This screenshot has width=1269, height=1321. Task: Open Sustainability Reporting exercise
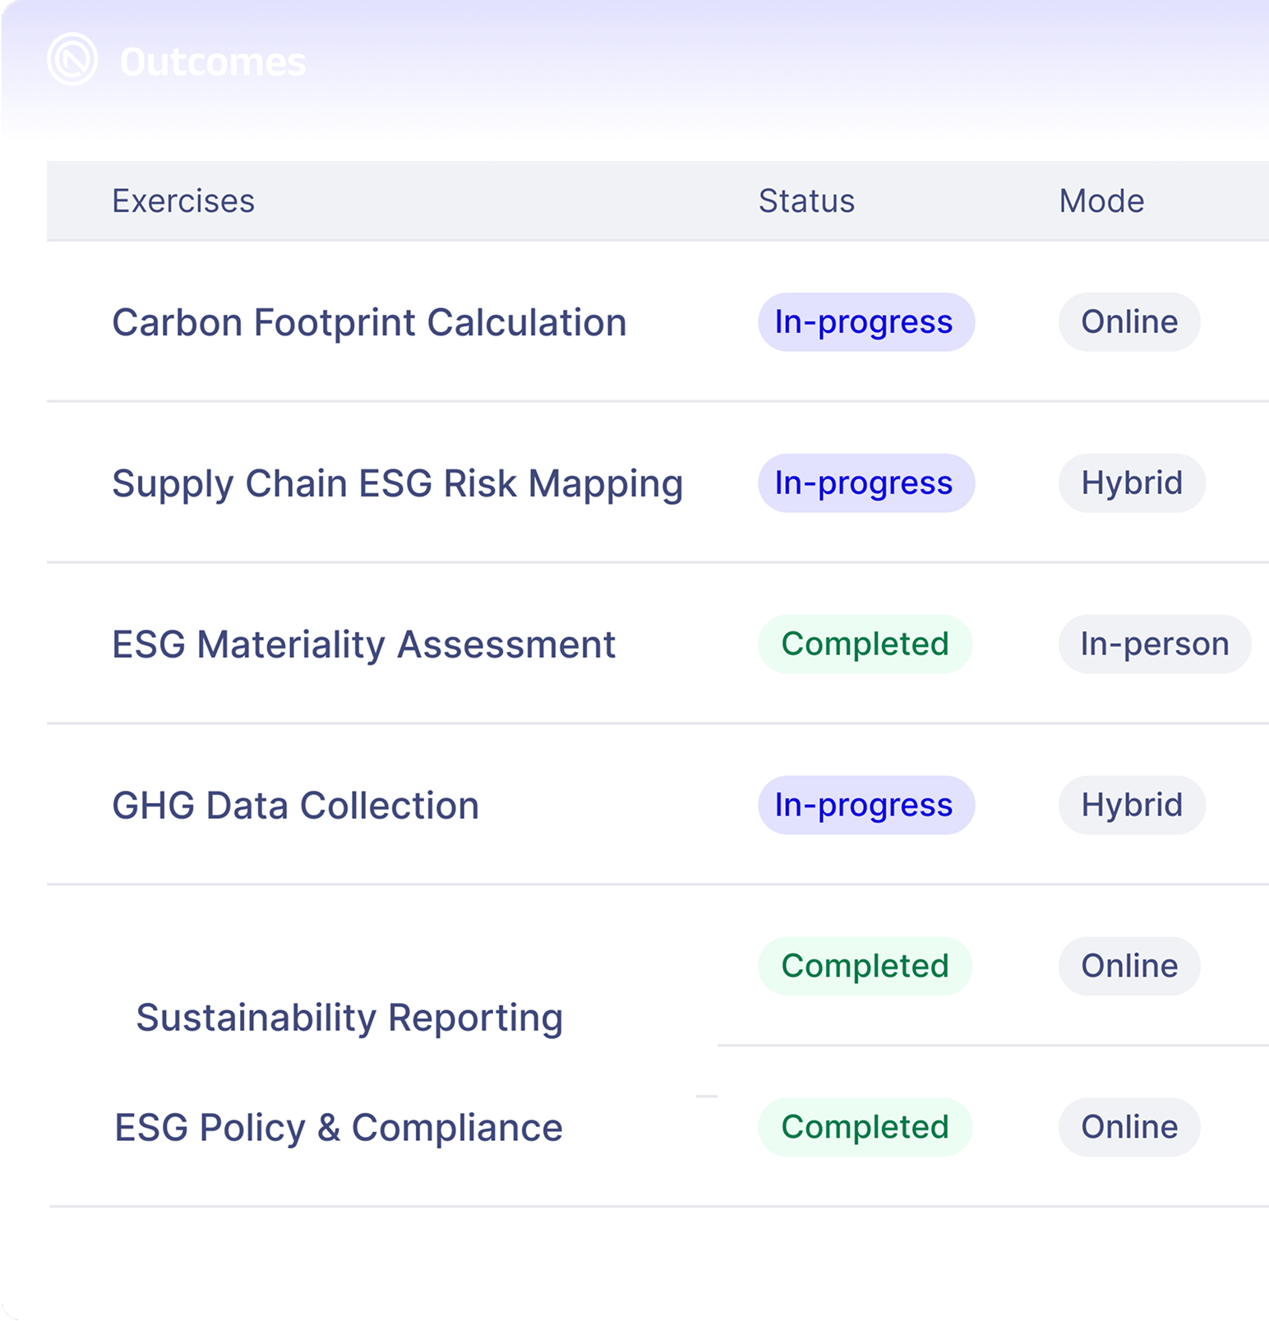tap(349, 1018)
